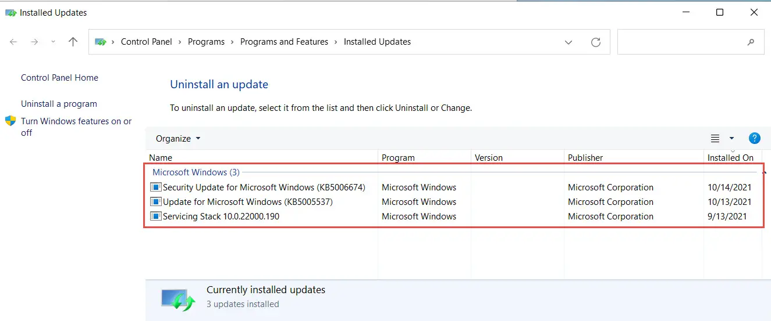Open help with the question mark icon
The width and height of the screenshot is (771, 321).
pyautogui.click(x=755, y=138)
